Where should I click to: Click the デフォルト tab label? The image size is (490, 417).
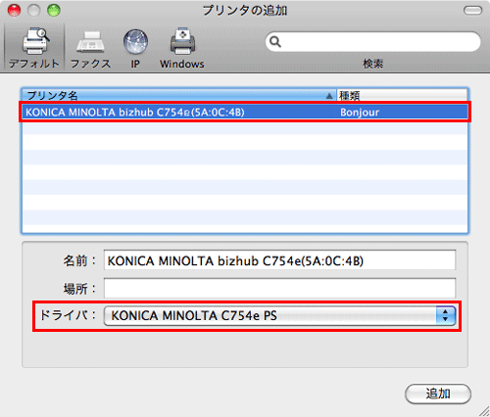34,64
